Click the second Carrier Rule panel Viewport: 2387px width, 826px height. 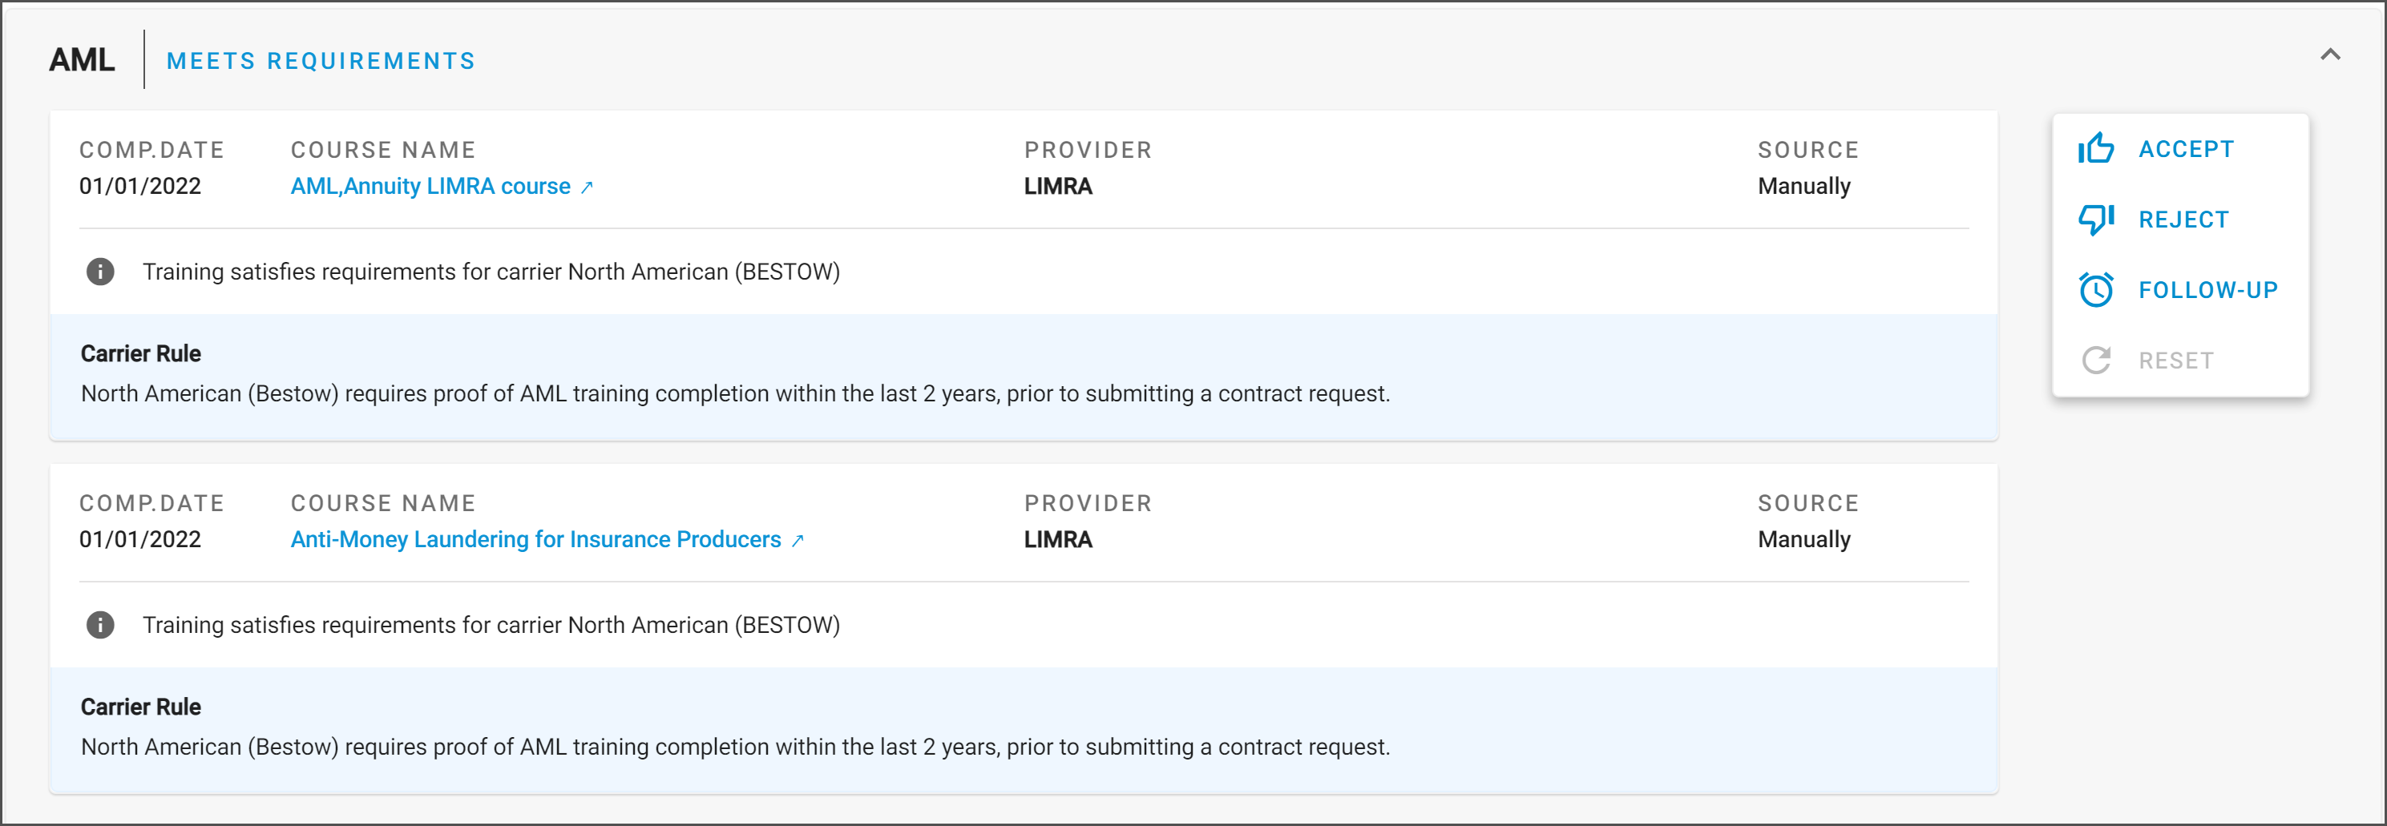point(1023,730)
